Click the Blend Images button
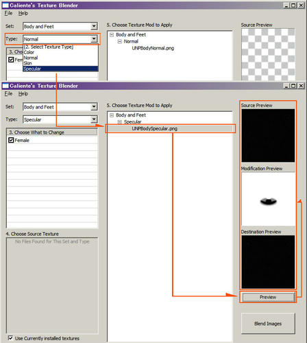The image size is (307, 343). [268, 323]
